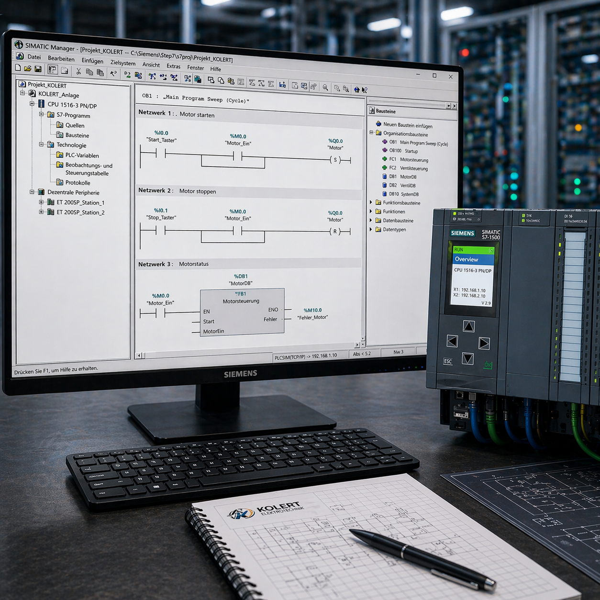This screenshot has height=600, width=600.
Task: Click the Nw 3 status bar field
Action: point(398,352)
